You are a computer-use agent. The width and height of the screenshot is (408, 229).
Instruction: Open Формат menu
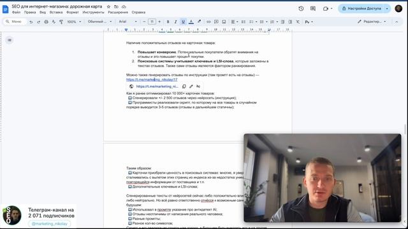coord(73,12)
